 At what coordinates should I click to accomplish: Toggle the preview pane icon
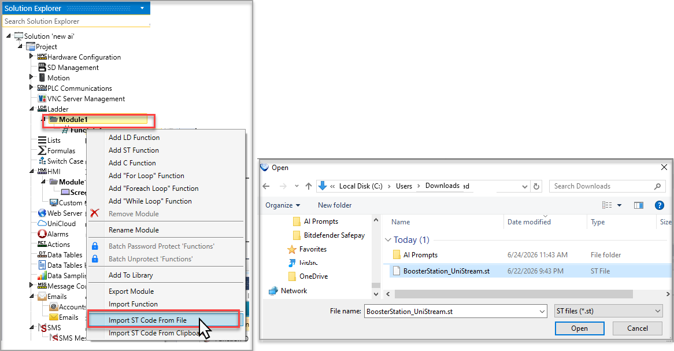tap(639, 205)
